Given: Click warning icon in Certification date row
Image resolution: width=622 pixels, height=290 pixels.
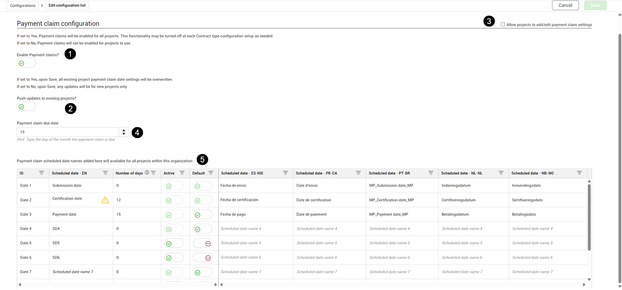Looking at the screenshot, I should point(105,200).
